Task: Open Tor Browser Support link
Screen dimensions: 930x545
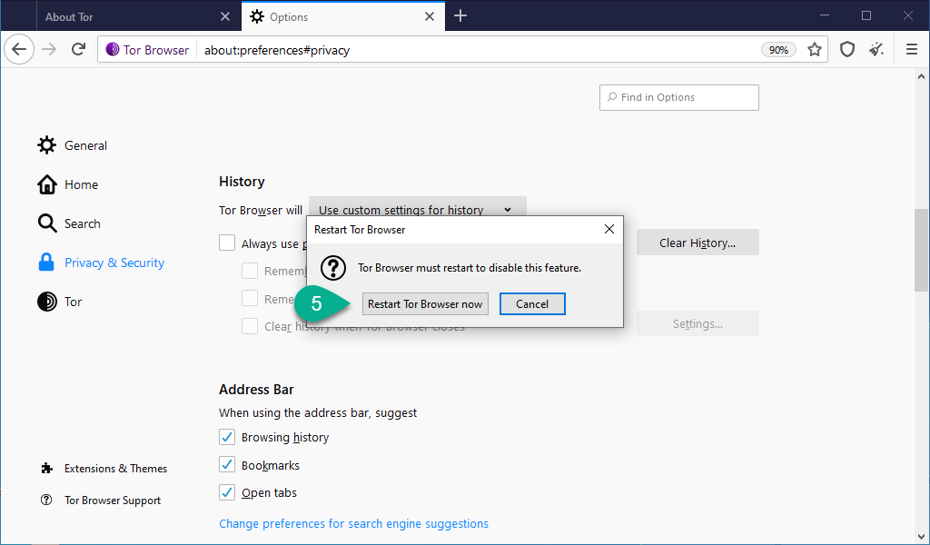Action: 100,500
